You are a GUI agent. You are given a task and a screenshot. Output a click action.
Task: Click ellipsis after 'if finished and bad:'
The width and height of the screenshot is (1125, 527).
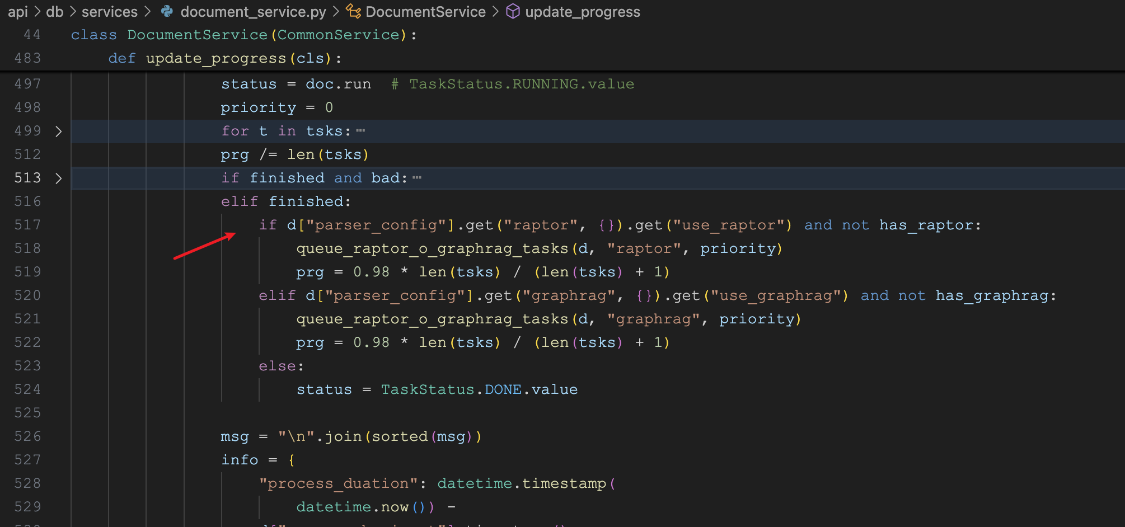tap(417, 178)
